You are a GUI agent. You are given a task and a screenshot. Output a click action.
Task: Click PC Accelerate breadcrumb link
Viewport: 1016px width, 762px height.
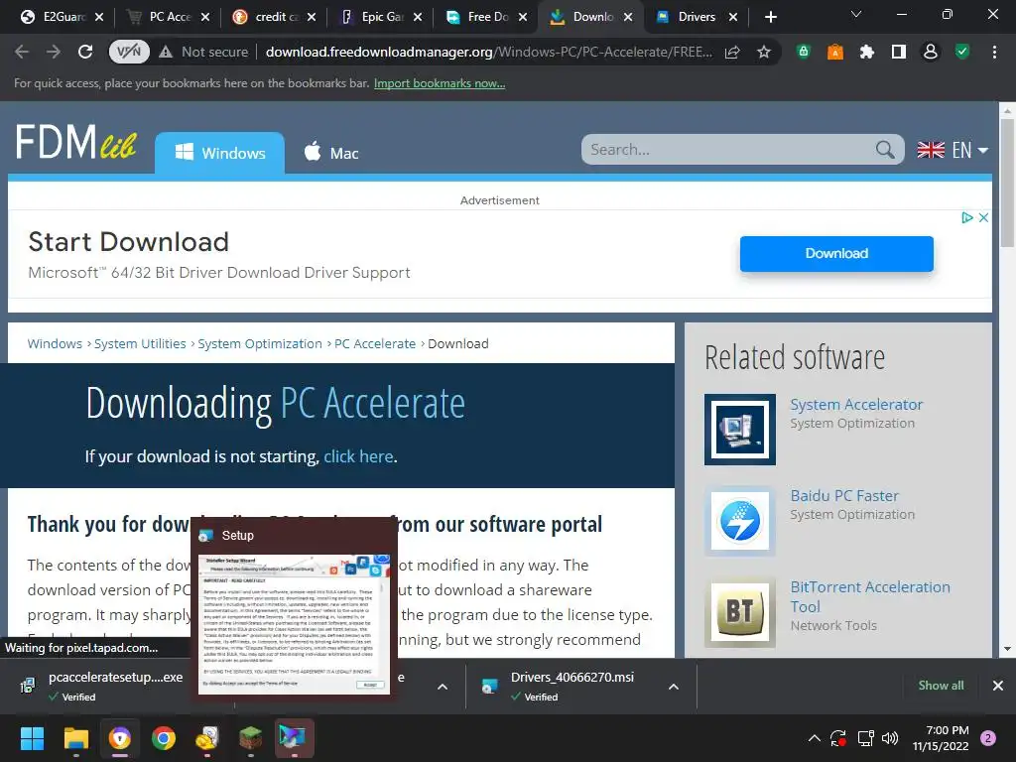(374, 343)
